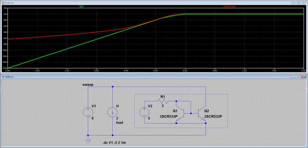This screenshot has width=308, height=148.
Task: Select the V1 voltage source symbol
Action: [x=88, y=112]
